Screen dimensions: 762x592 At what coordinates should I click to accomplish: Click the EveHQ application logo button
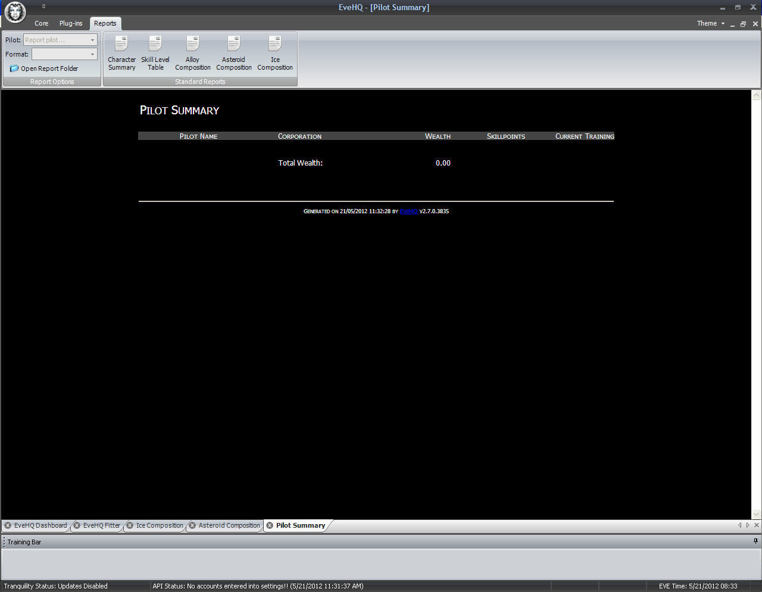15,12
